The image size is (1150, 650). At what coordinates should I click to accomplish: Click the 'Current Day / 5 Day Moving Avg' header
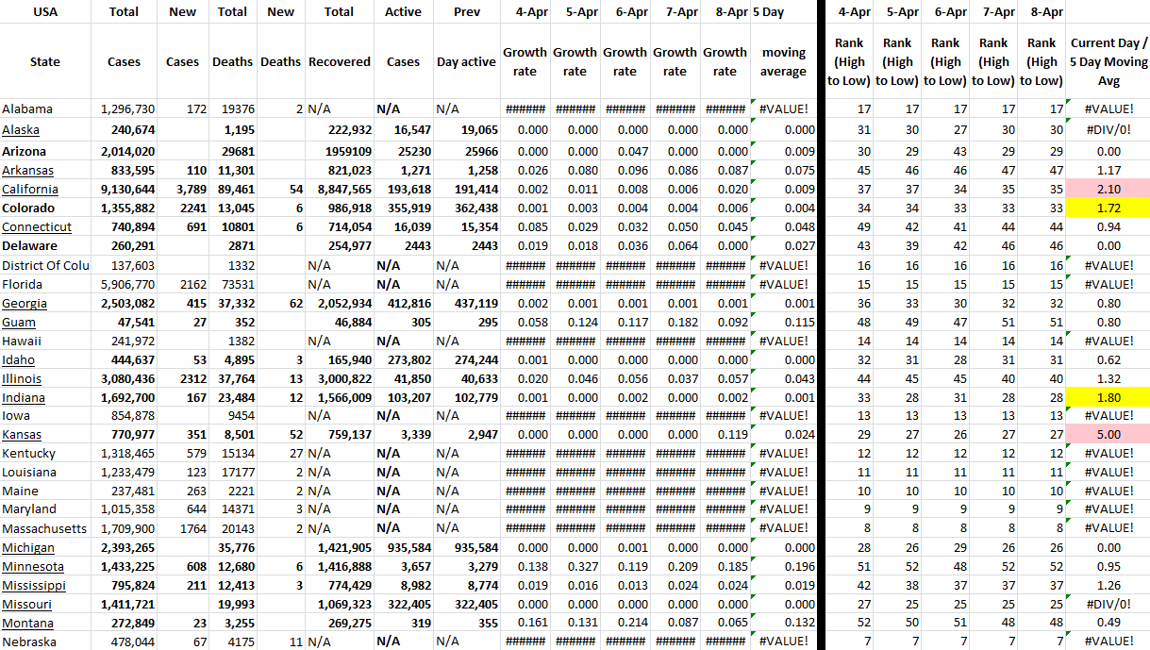(x=1108, y=62)
